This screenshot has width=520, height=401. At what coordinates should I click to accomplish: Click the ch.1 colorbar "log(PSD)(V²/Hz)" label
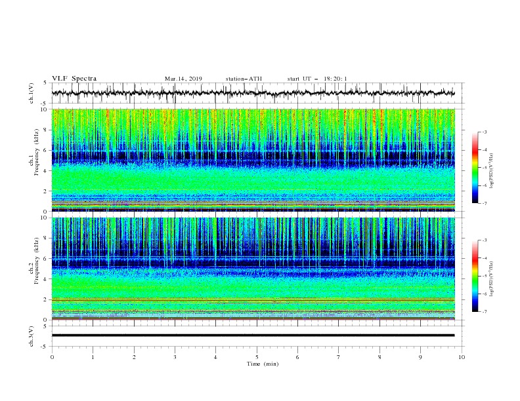(491, 171)
